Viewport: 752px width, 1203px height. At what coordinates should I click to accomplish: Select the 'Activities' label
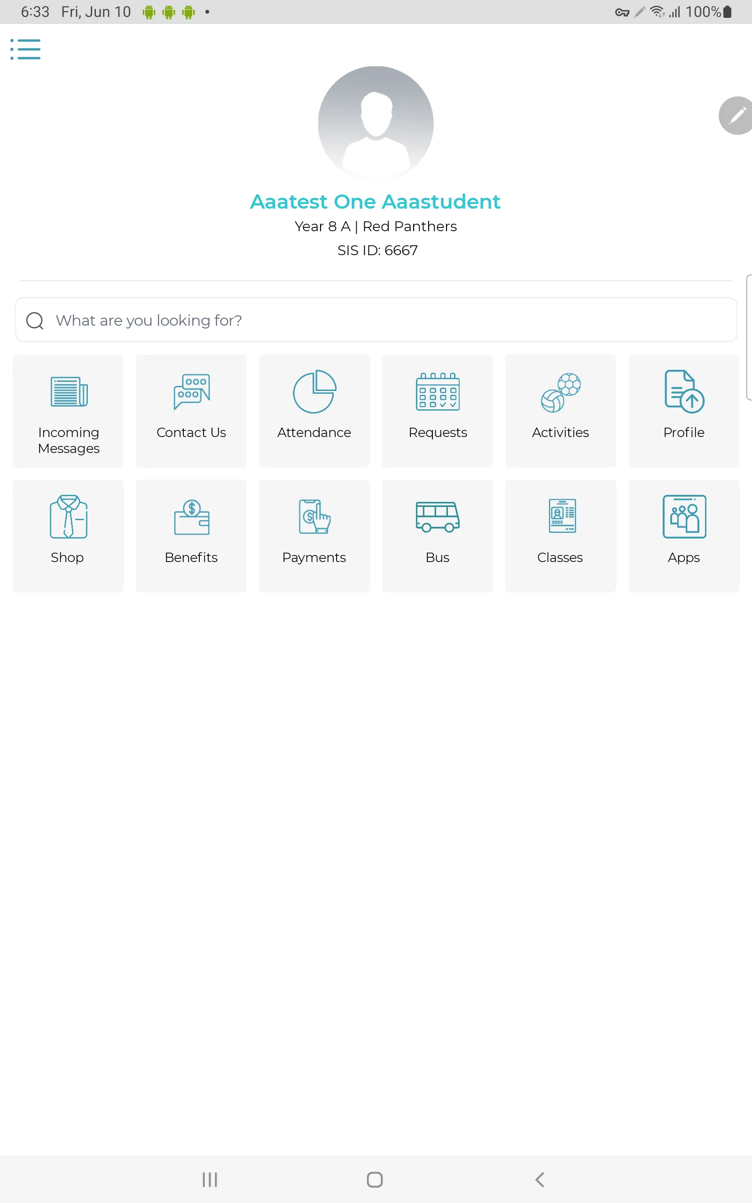tap(561, 432)
